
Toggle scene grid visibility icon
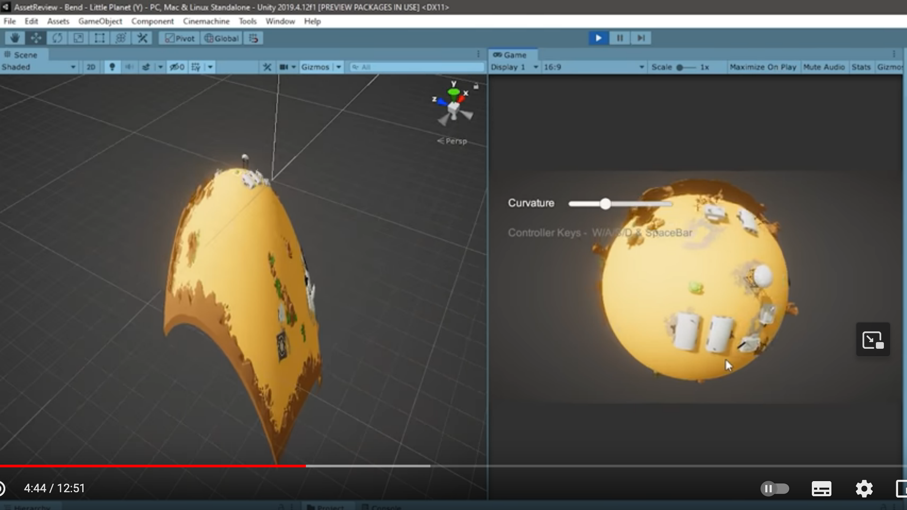196,67
